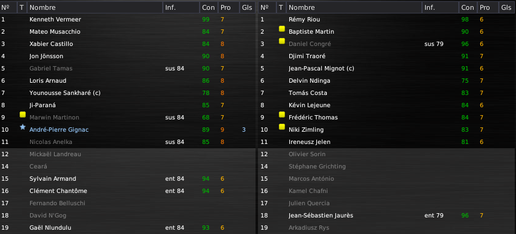Click Frédéric Thomas's yellow card icon

282,115
